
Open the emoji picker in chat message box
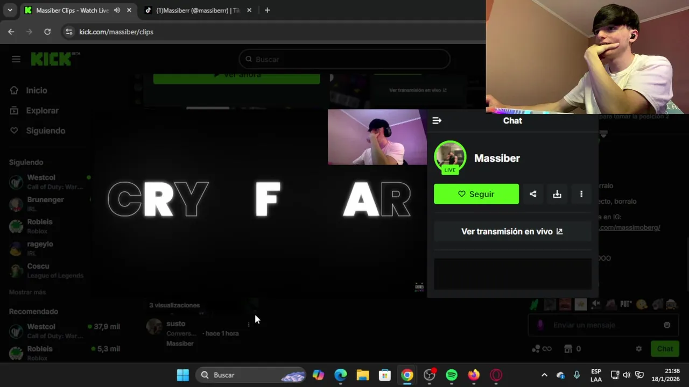[667, 325]
